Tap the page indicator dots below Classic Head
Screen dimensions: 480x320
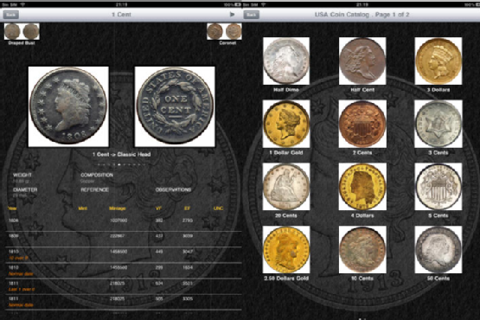(122, 164)
